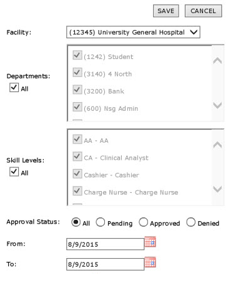Image resolution: width=233 pixels, height=285 pixels.
Task: Click the From date input field
Action: tap(105, 244)
